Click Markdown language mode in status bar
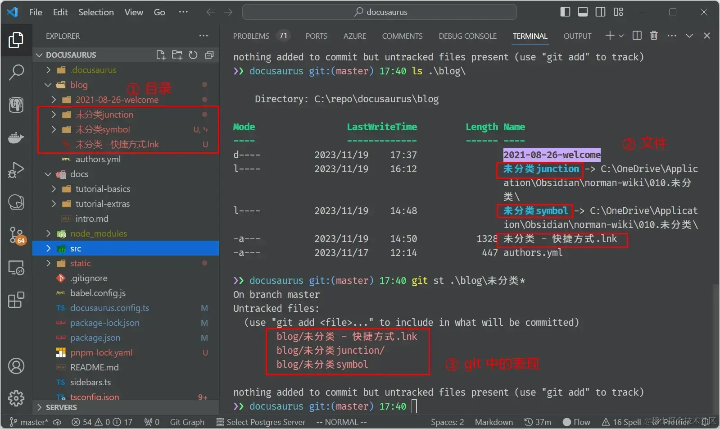Image resolution: width=720 pixels, height=429 pixels. pyautogui.click(x=494, y=422)
